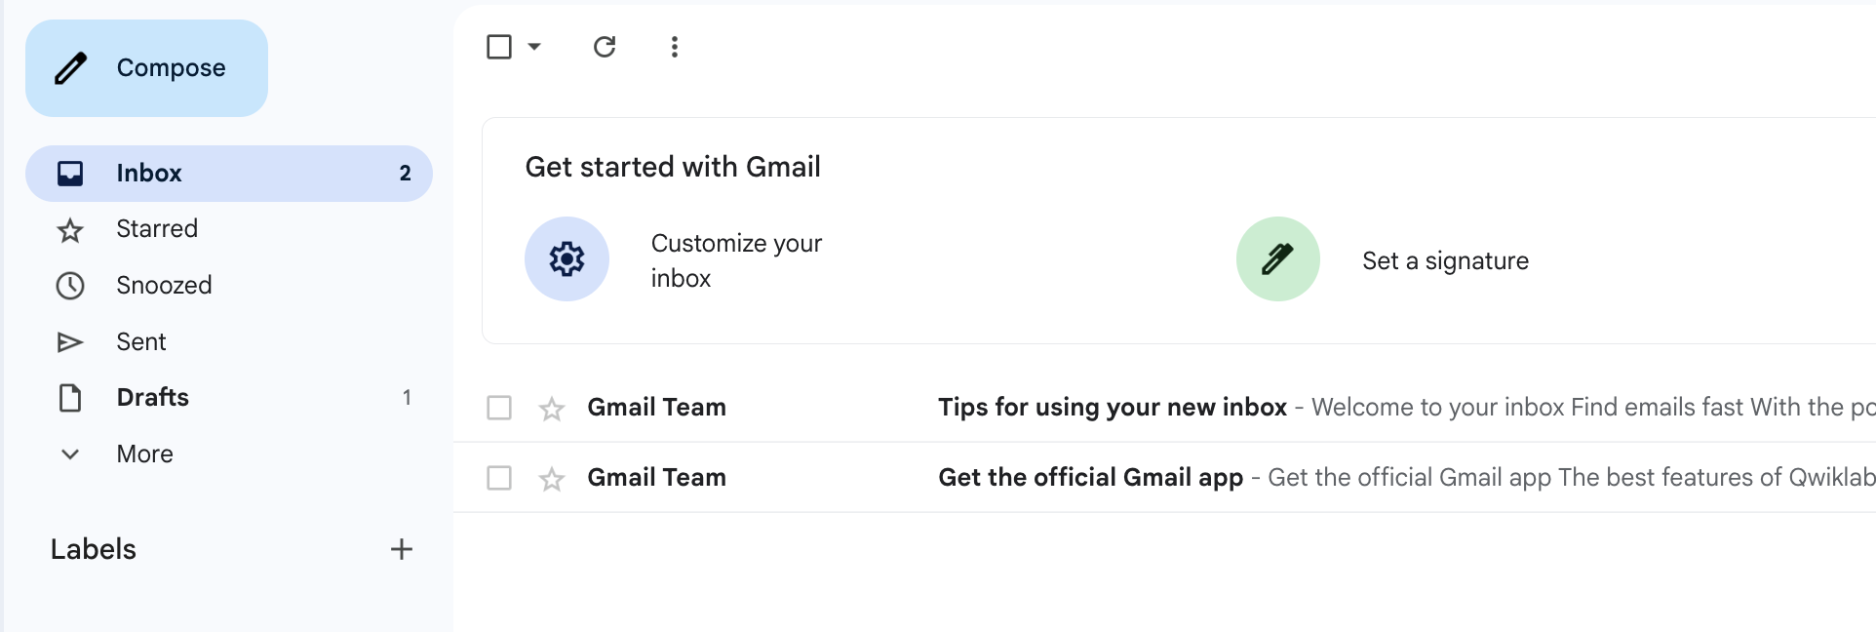Click the Starred star icon in sidebar
The width and height of the screenshot is (1876, 632).
[x=70, y=230]
